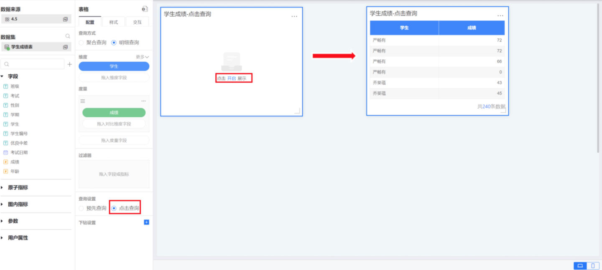The height and width of the screenshot is (270, 602).
Task: Switch to the 配置 tab
Action: click(x=90, y=22)
